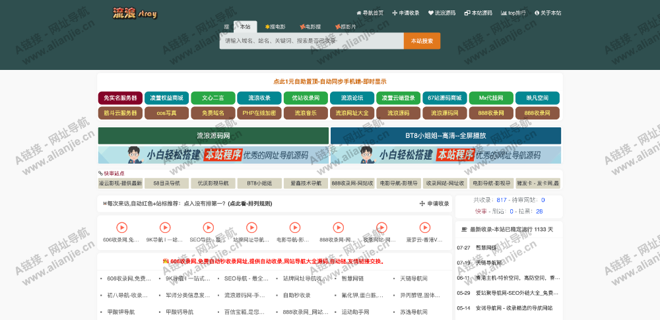Screen dimensions: 660x320
Task: Open the green 流浪源码网 banner bar
Action: 213,136
